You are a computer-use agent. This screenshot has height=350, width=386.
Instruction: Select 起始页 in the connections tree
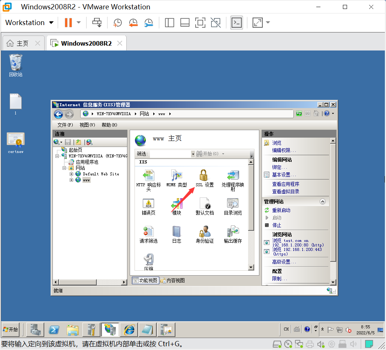pos(75,150)
